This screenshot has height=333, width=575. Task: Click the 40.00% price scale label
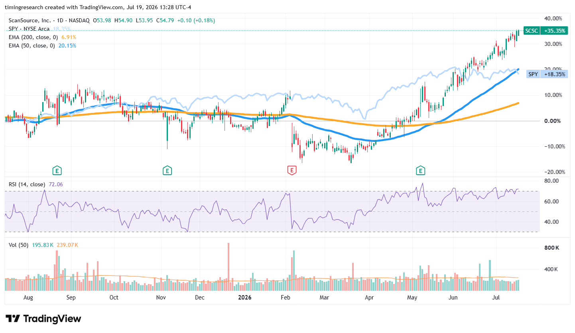(553, 18)
